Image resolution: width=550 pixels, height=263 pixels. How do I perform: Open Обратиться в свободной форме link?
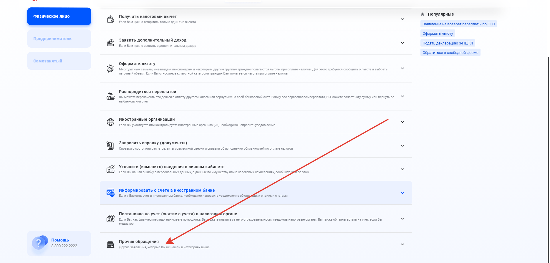450,52
